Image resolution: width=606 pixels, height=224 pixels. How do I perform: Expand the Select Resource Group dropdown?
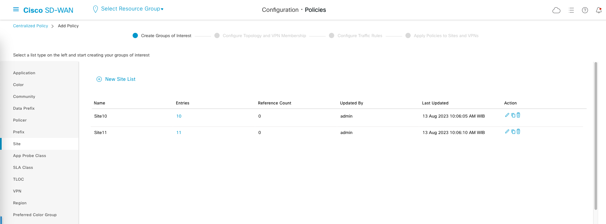pos(132,9)
